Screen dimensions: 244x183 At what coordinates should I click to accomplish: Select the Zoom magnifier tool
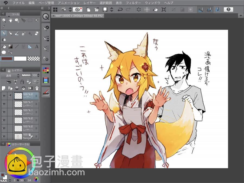pos(4,20)
